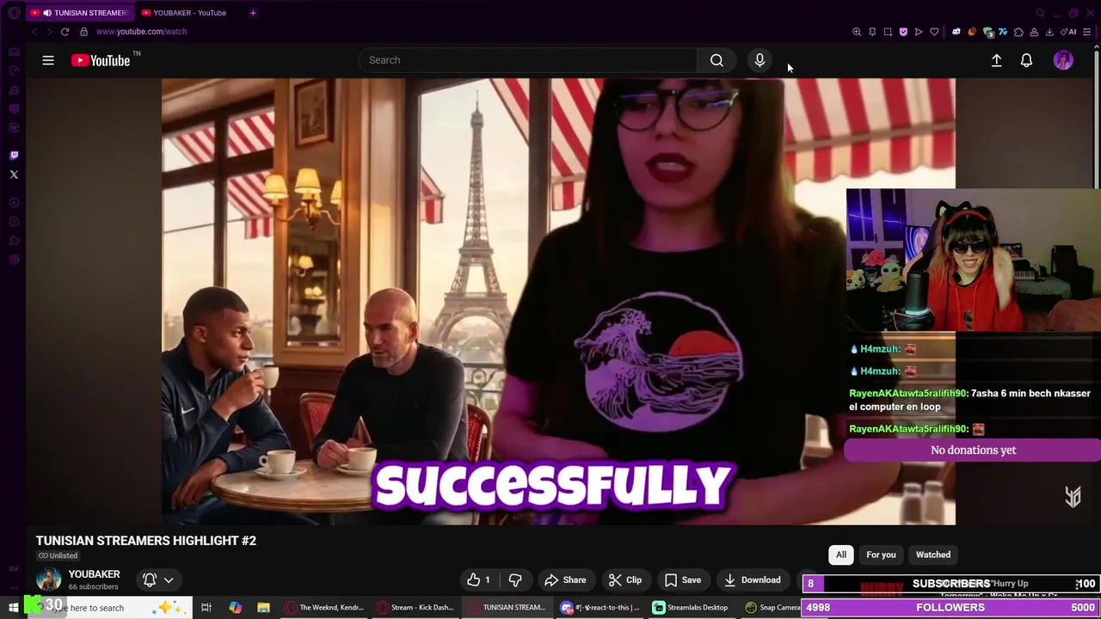Select the Watched suggestions chip
This screenshot has width=1101, height=619.
[x=933, y=555]
